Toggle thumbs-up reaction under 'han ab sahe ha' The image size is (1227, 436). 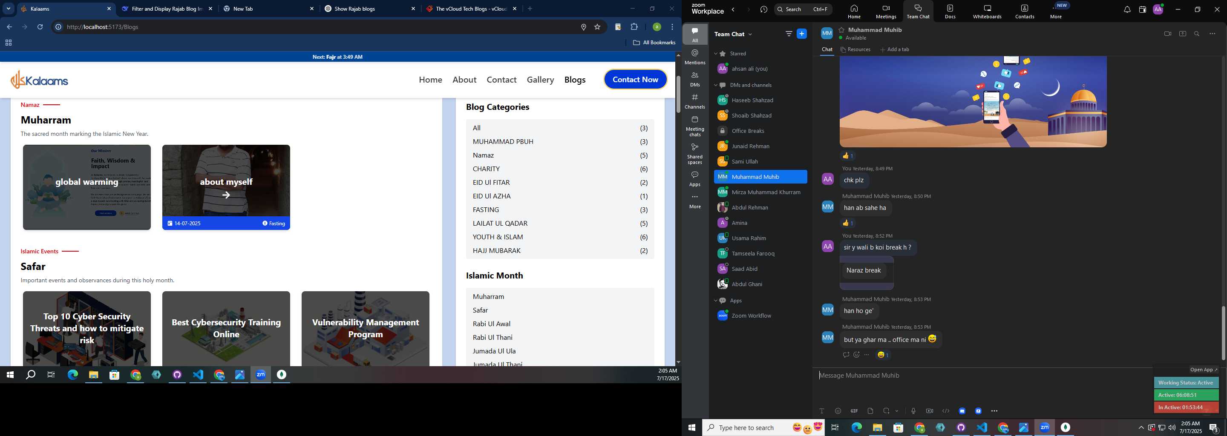pyautogui.click(x=848, y=223)
